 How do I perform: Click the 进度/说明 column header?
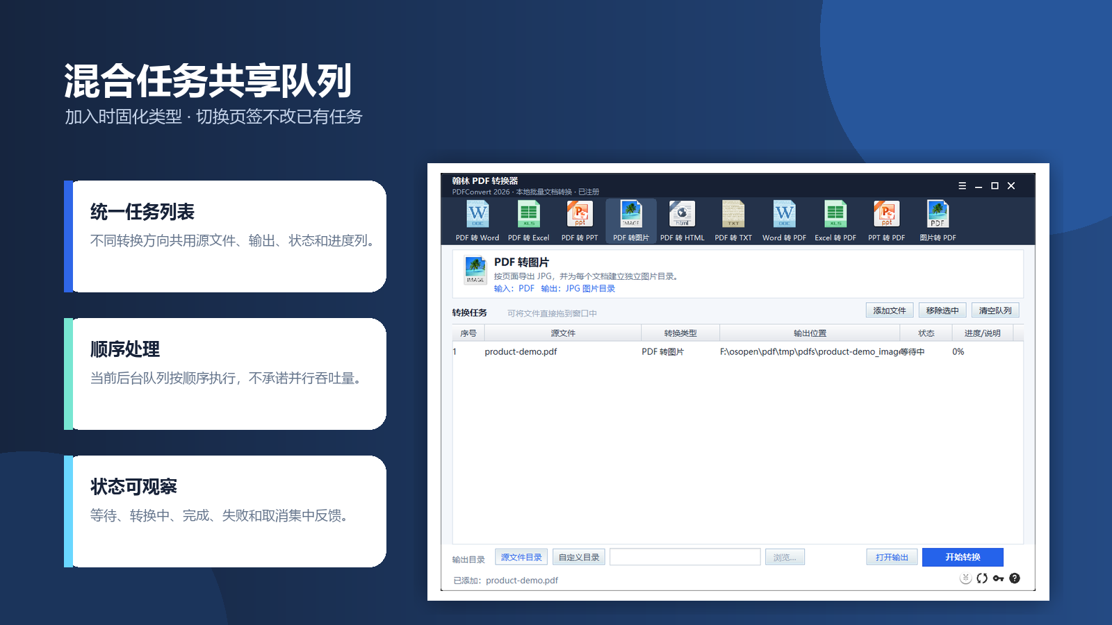click(983, 333)
